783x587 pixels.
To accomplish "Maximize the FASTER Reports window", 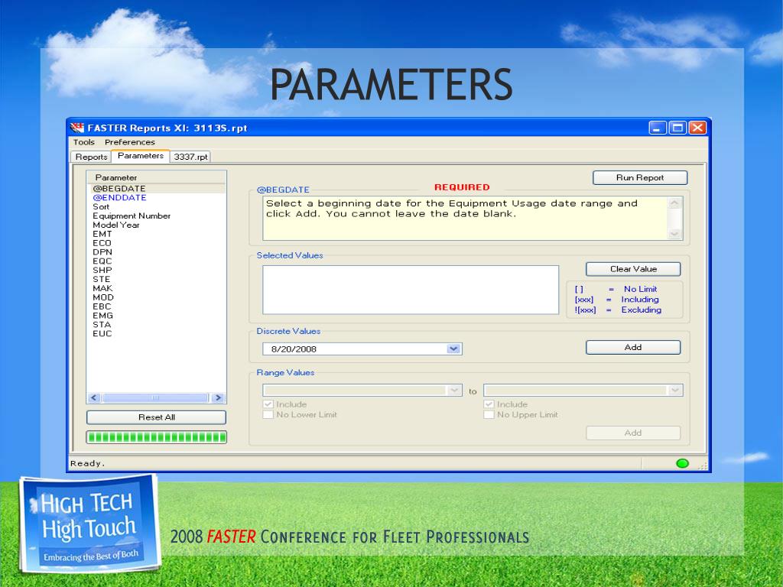I will click(x=677, y=128).
